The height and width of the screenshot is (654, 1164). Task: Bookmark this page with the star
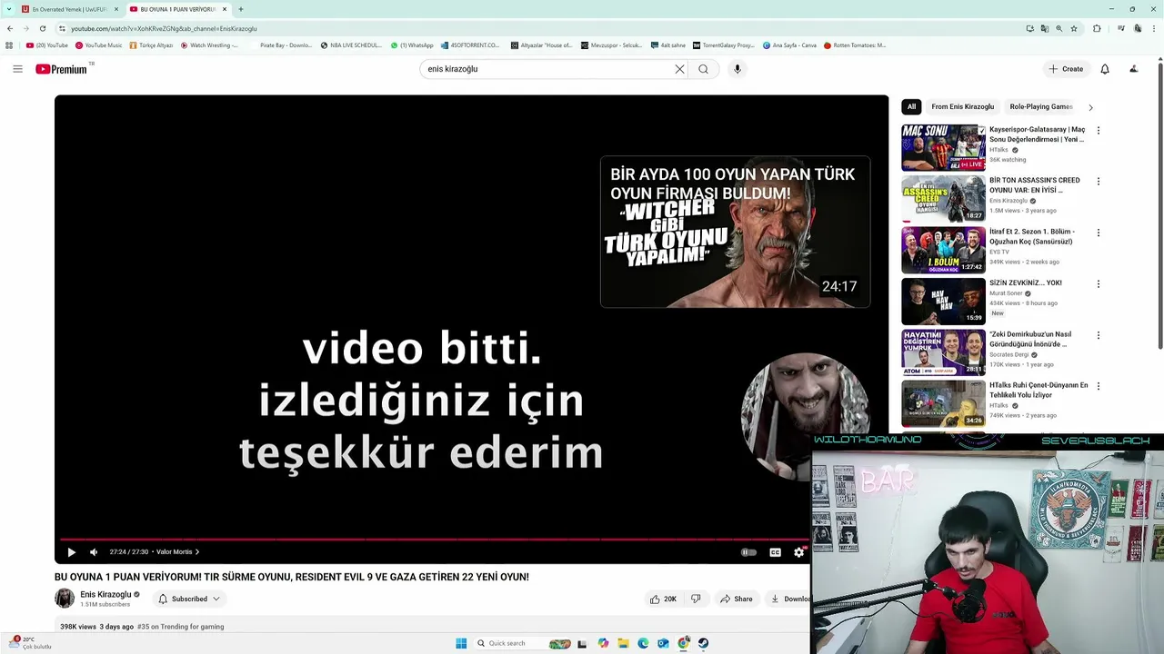(x=1074, y=28)
